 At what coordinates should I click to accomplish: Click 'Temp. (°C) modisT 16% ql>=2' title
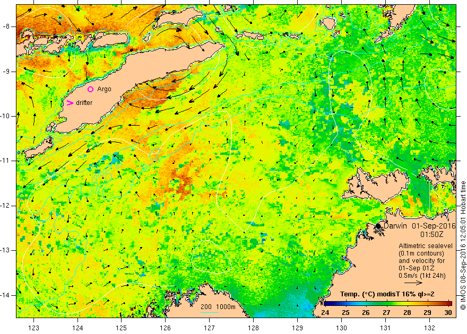[387, 294]
